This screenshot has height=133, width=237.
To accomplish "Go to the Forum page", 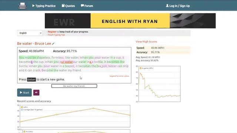I will [87, 6].
